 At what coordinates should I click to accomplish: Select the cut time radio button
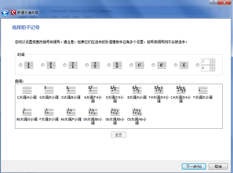153,65
